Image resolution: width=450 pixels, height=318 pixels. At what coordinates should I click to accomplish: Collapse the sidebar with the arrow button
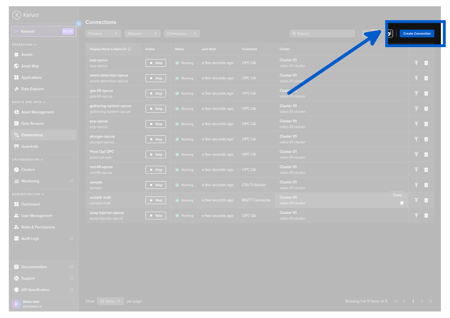click(x=79, y=24)
